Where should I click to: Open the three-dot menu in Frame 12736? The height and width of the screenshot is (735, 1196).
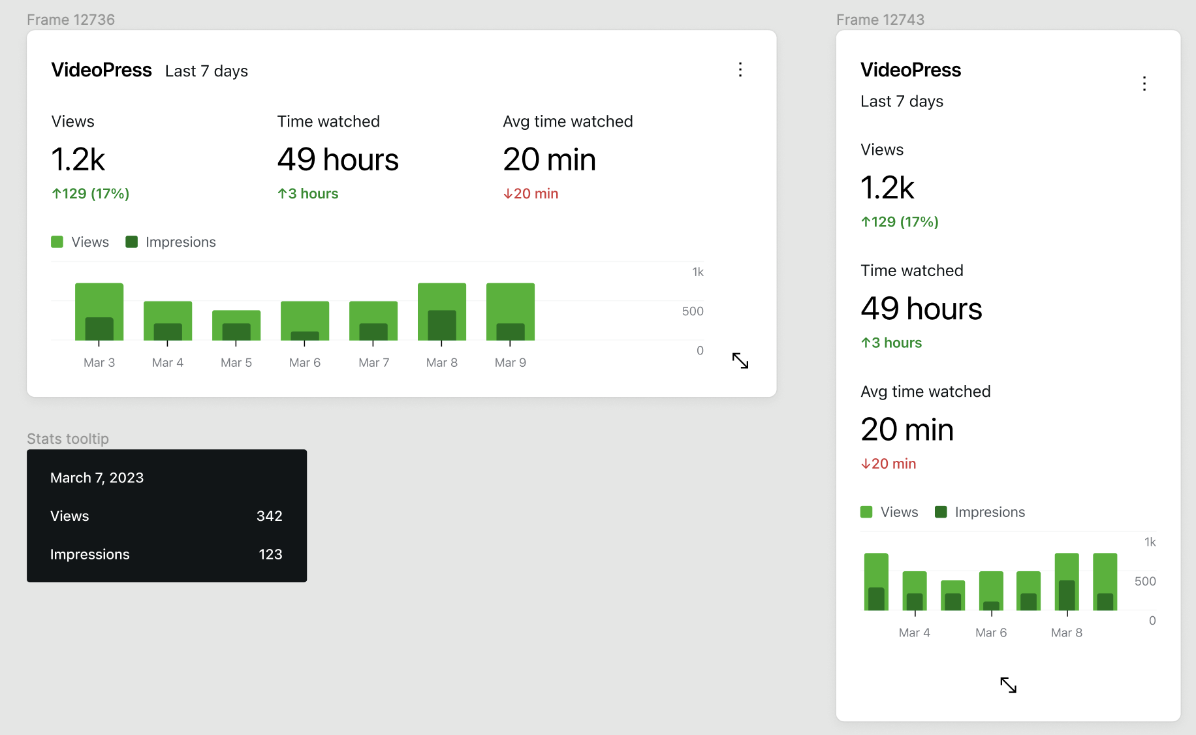(x=740, y=70)
